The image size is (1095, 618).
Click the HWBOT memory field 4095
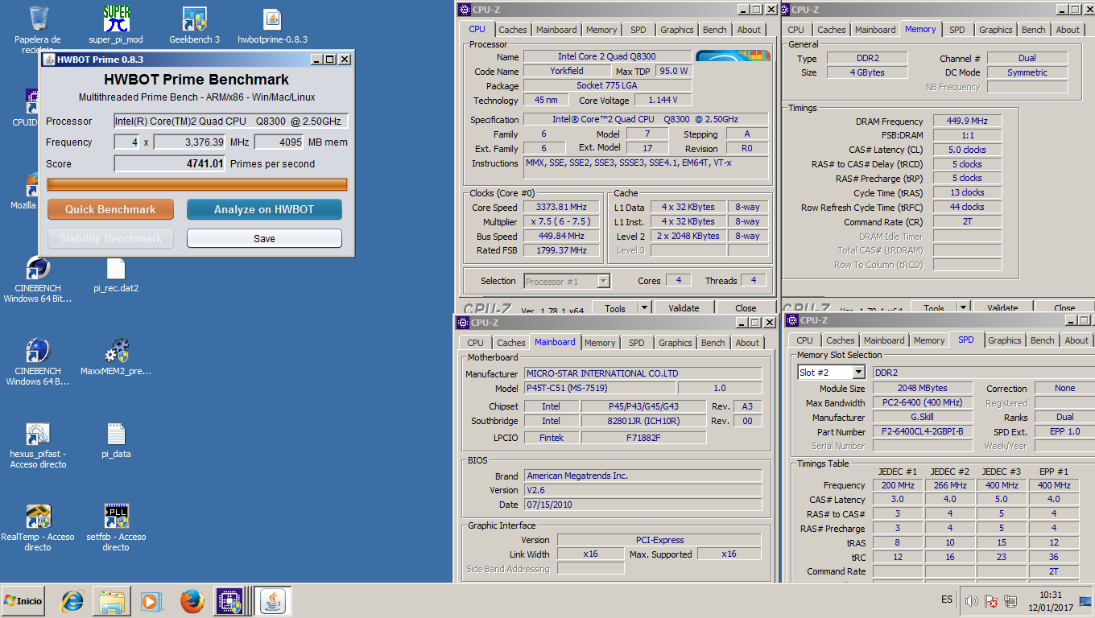pyautogui.click(x=279, y=142)
